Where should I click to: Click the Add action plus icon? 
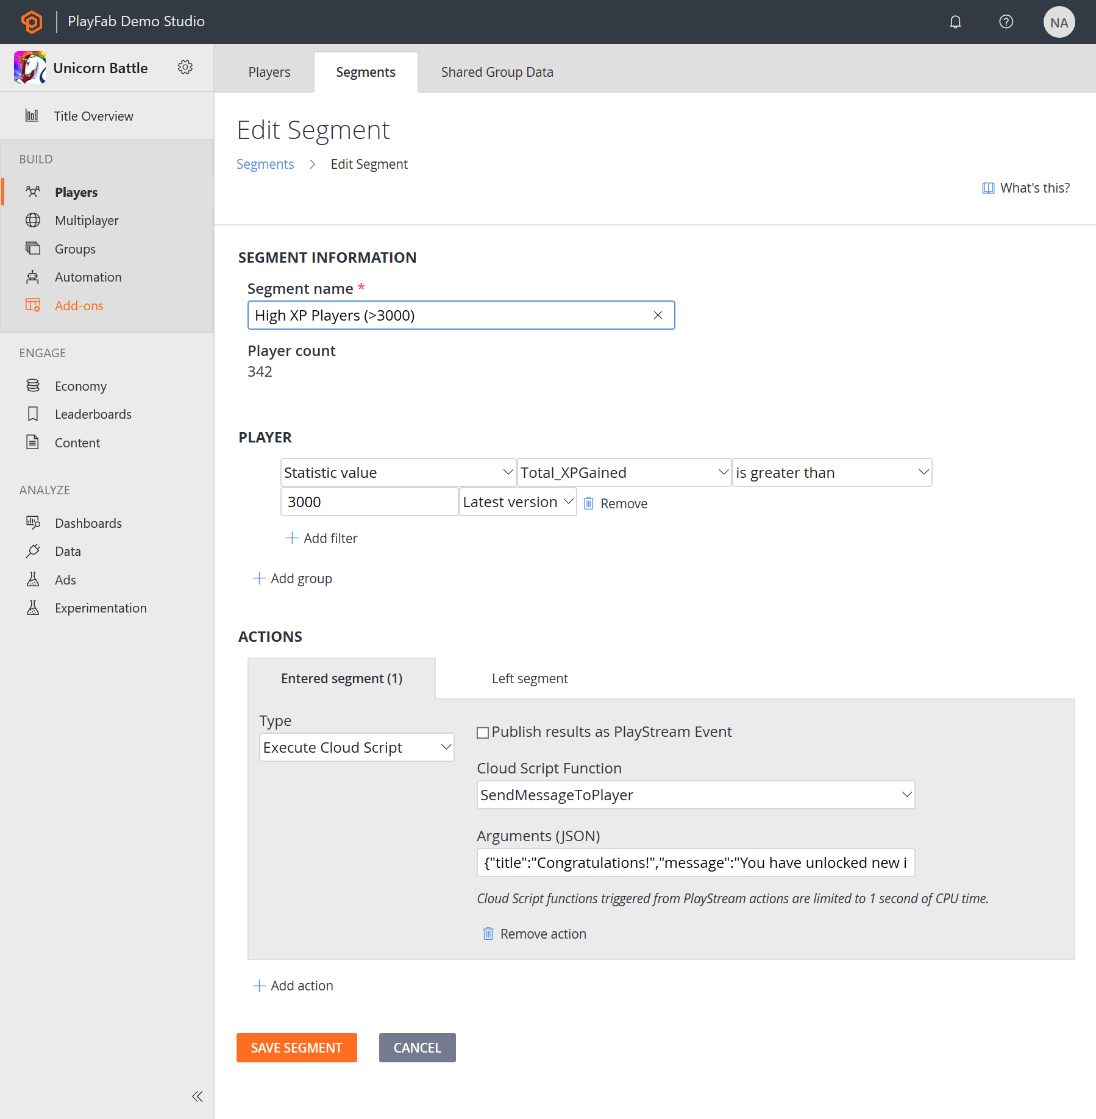pos(259,986)
